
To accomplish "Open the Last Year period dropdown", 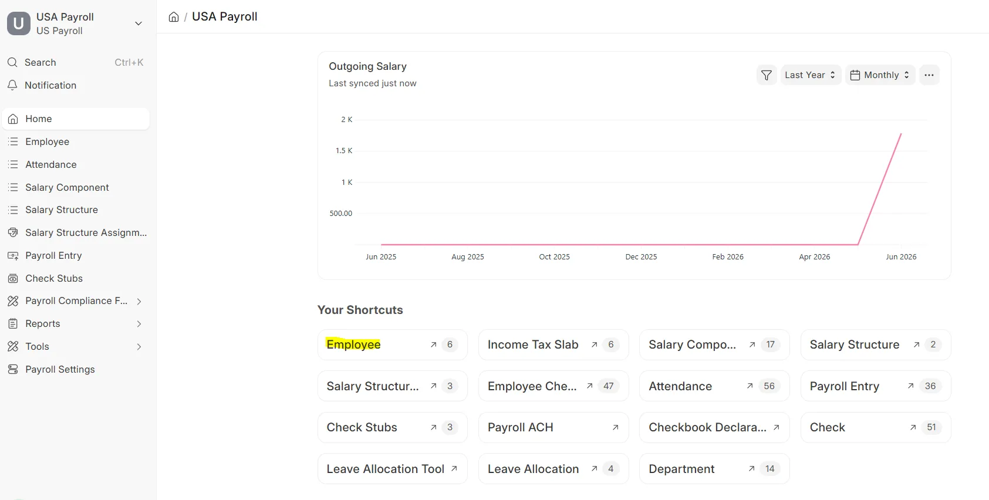I will [x=811, y=75].
